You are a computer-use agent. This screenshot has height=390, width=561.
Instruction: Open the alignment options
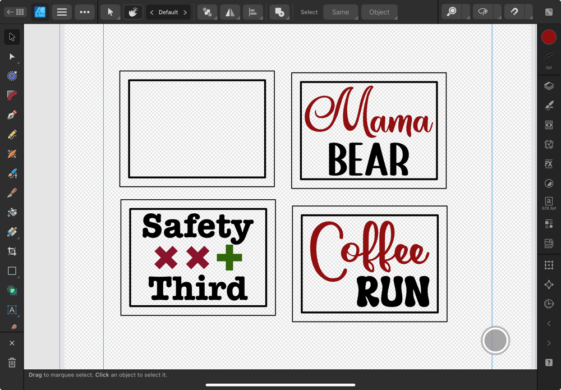click(x=253, y=12)
